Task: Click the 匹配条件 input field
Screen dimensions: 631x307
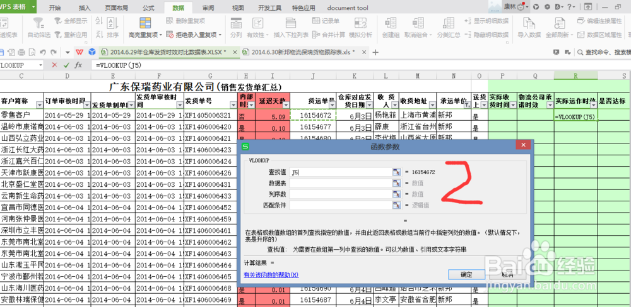Action: coord(341,206)
